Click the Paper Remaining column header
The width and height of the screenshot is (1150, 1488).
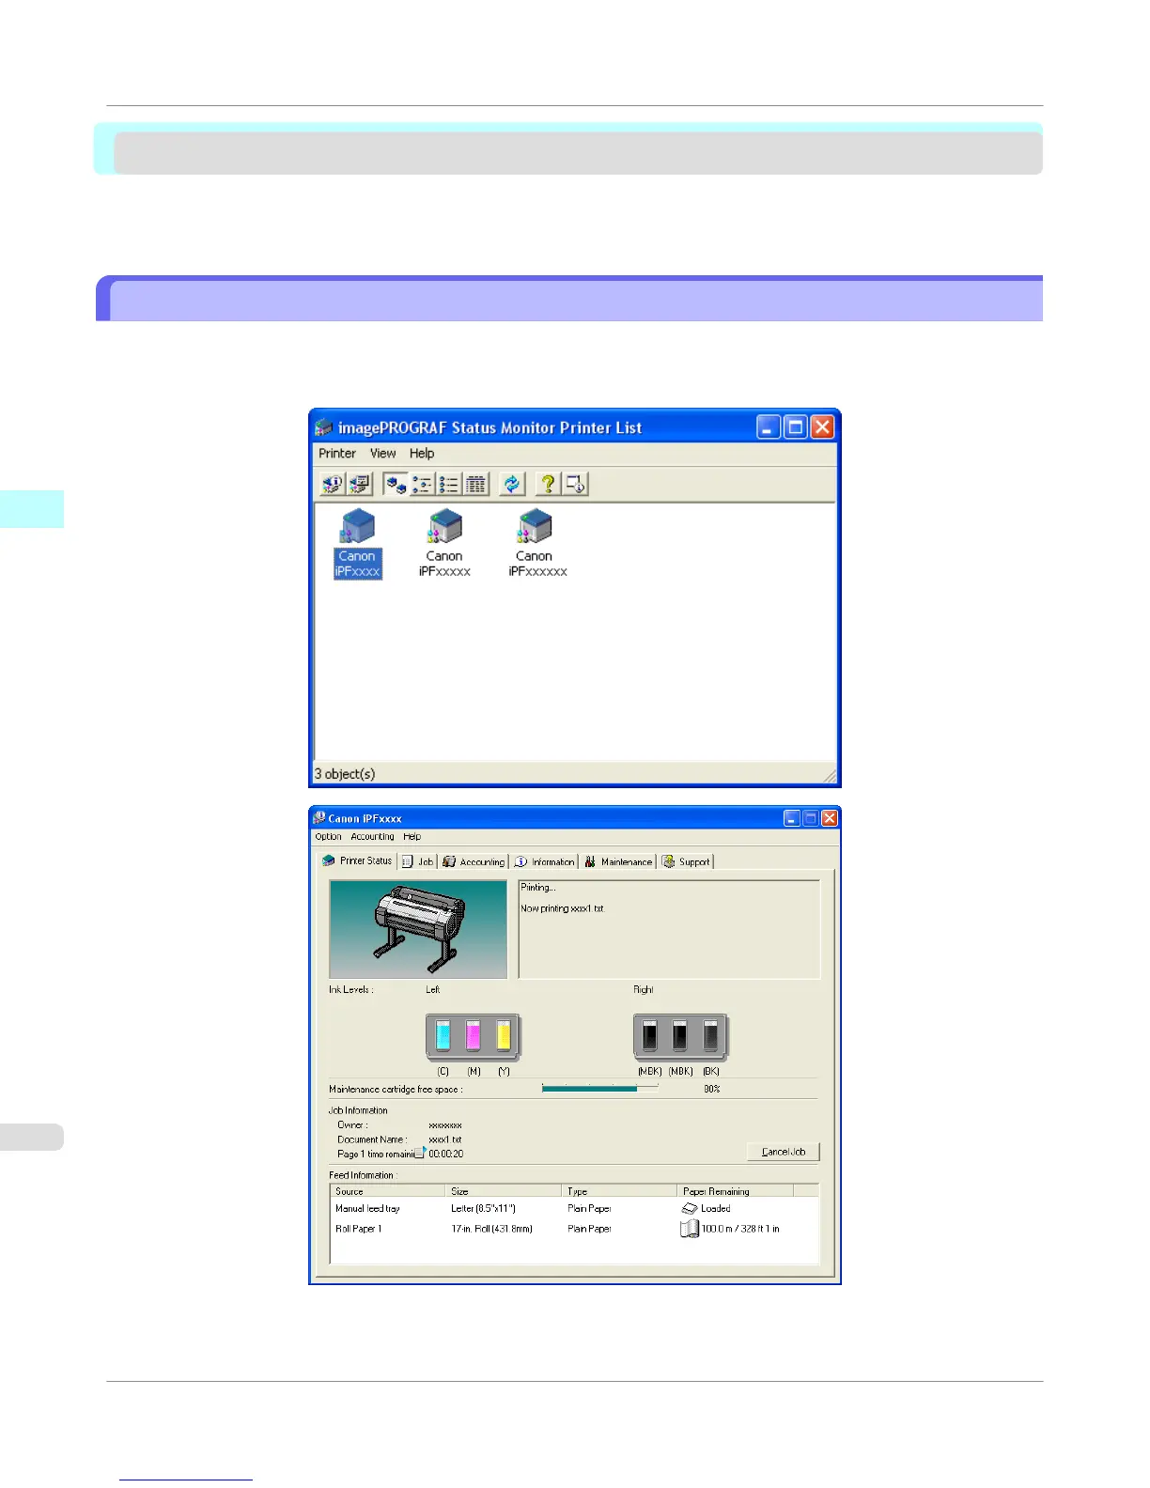(736, 1190)
